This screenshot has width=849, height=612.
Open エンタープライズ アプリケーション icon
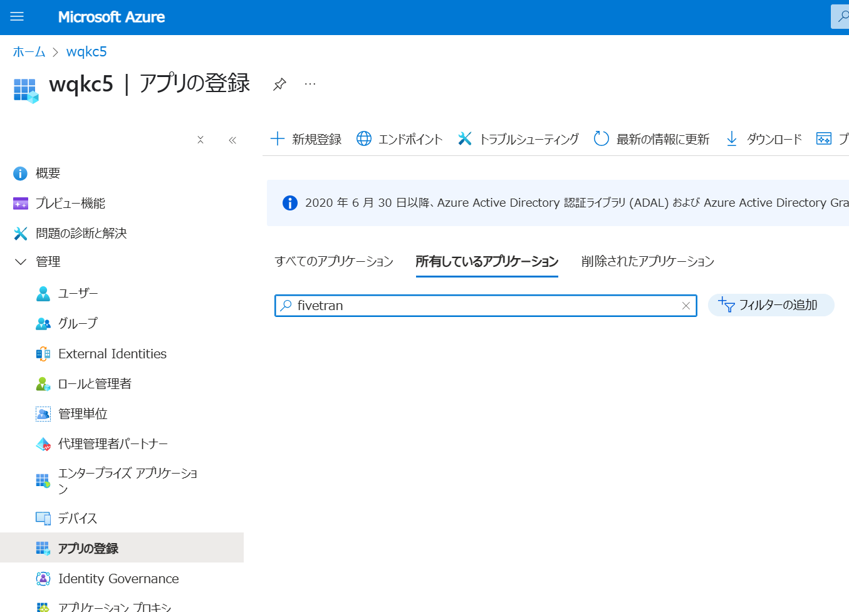(43, 481)
